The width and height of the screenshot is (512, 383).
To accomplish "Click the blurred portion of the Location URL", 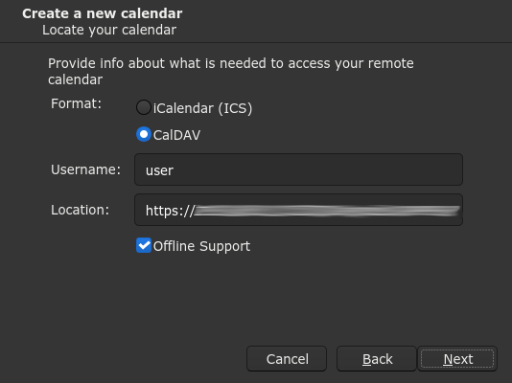I will (328, 211).
